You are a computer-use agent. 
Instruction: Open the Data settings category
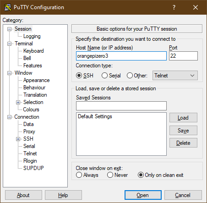click(x=28, y=124)
